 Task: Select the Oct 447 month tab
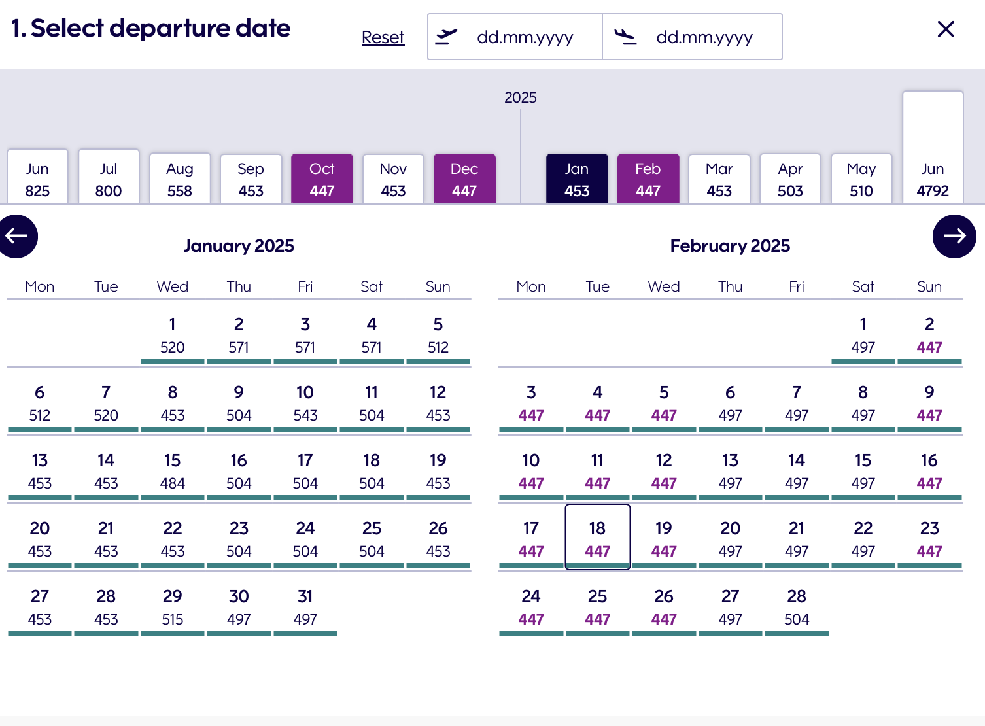[x=322, y=179]
